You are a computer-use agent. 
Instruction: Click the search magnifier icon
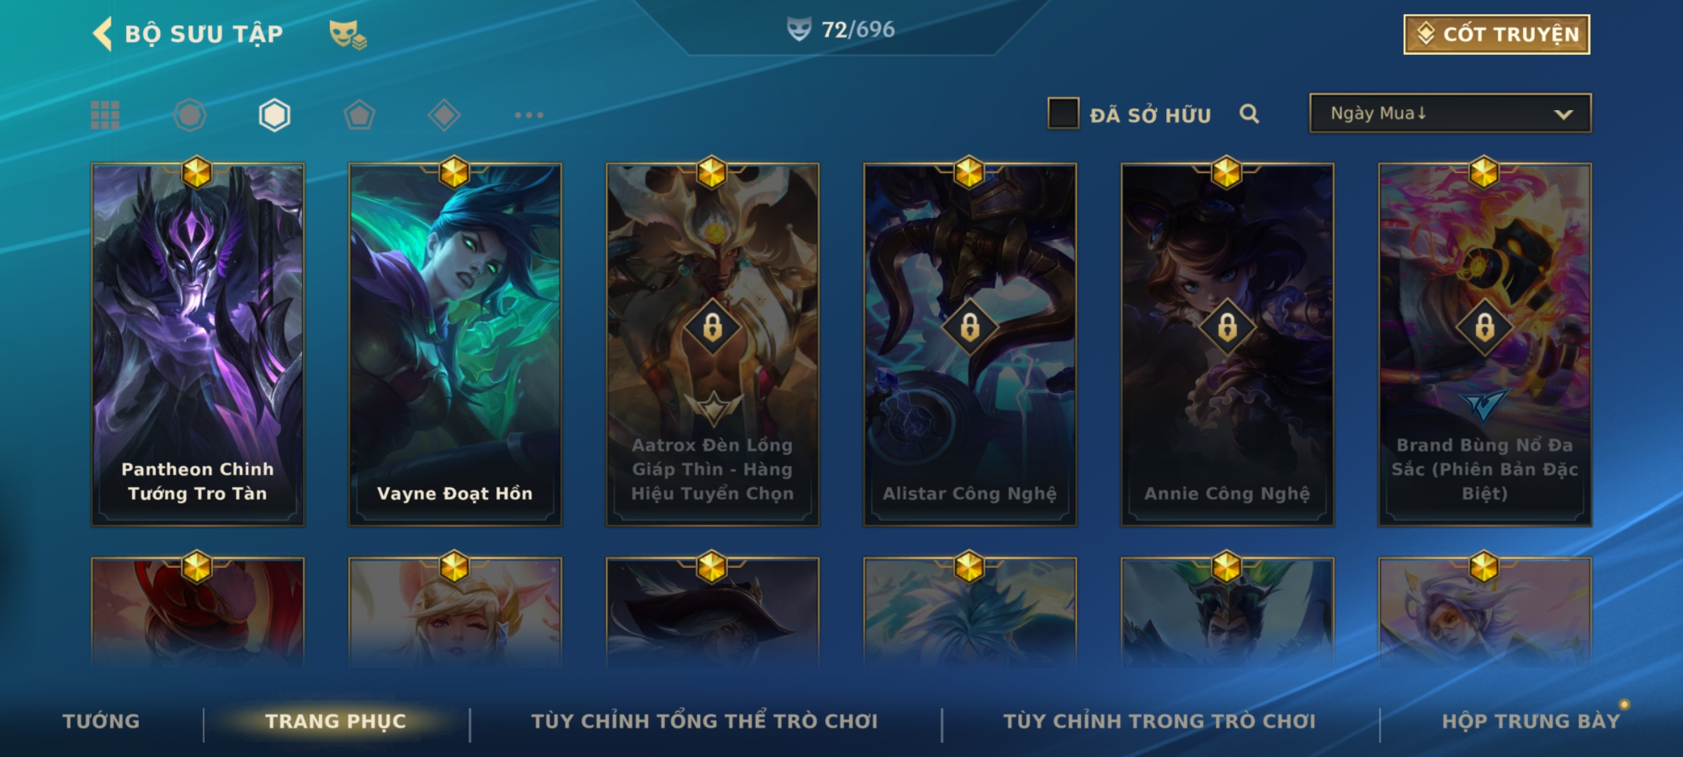1249,114
